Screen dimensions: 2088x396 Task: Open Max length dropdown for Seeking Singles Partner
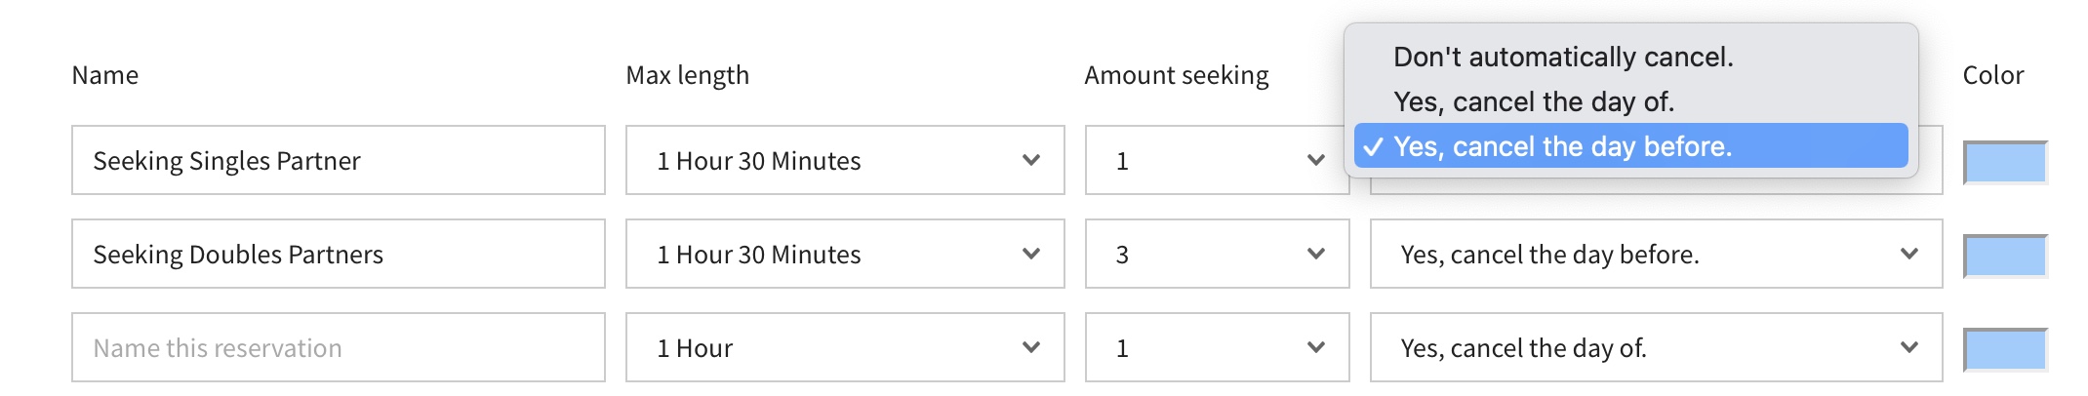coord(844,161)
